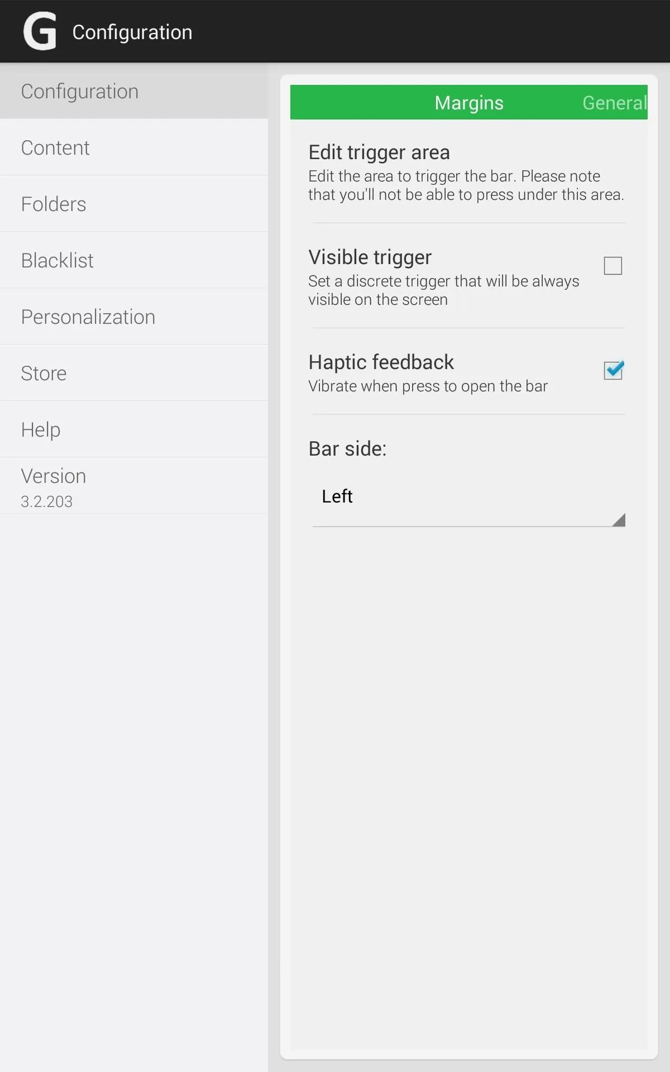
Task: Tap the Bar side label
Action: [347, 448]
